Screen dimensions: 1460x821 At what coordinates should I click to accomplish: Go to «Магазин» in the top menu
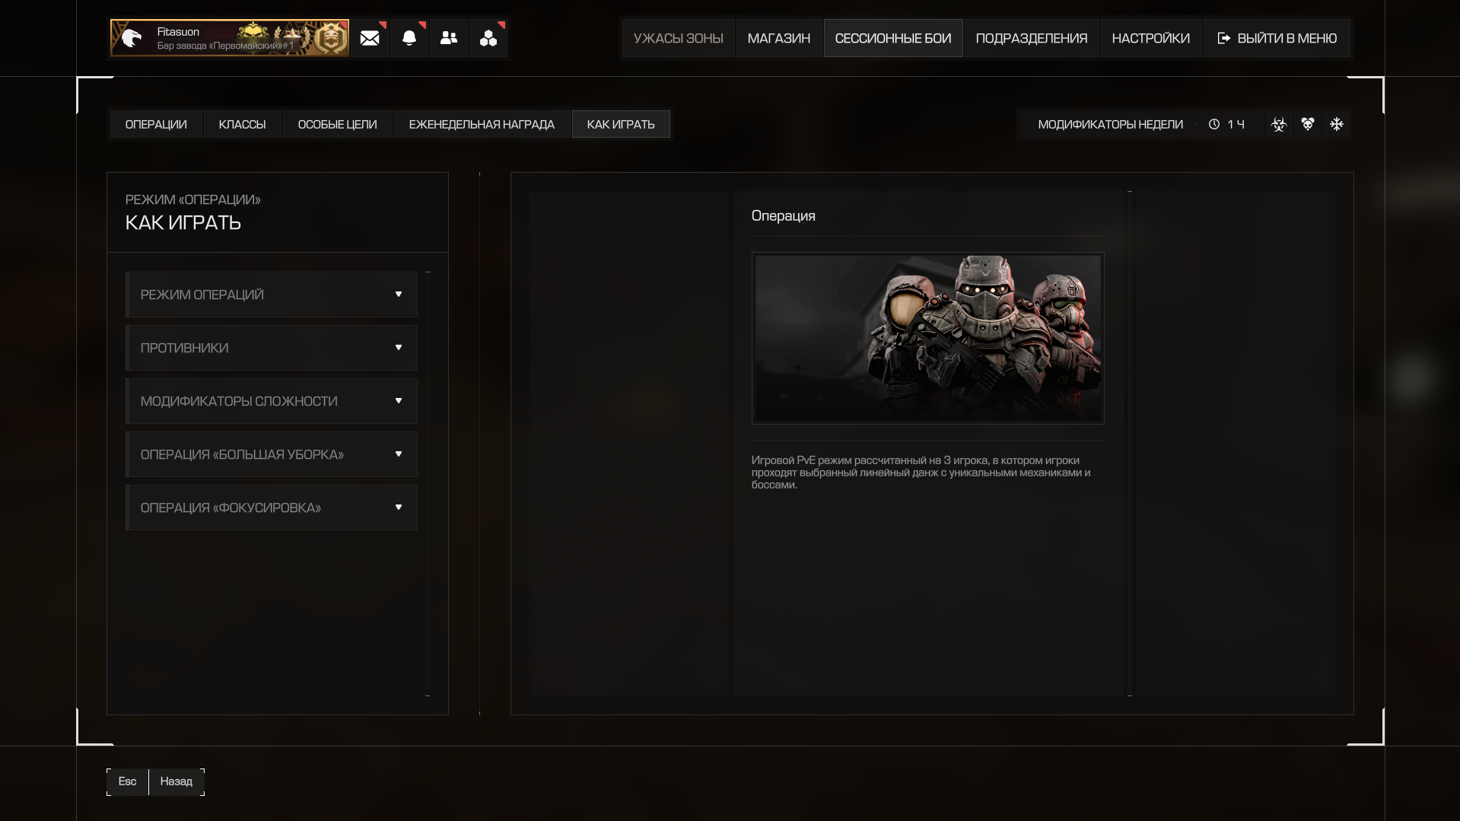(x=778, y=38)
